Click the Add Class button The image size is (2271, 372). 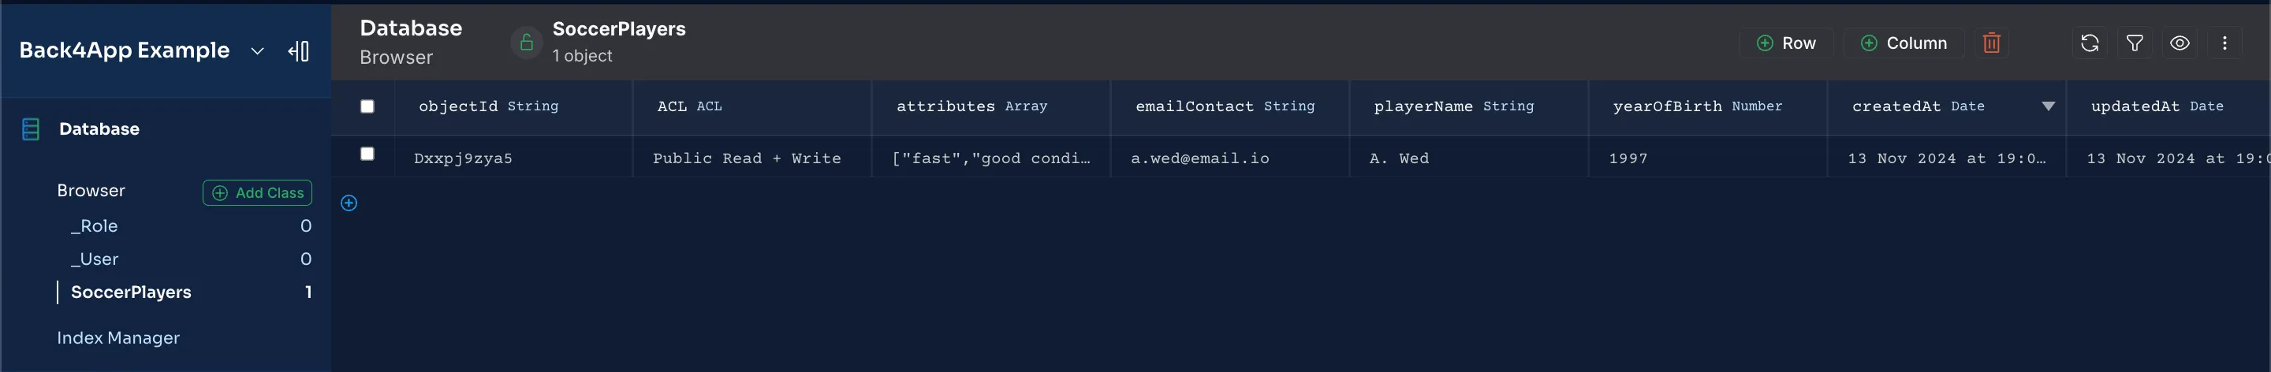click(x=257, y=193)
